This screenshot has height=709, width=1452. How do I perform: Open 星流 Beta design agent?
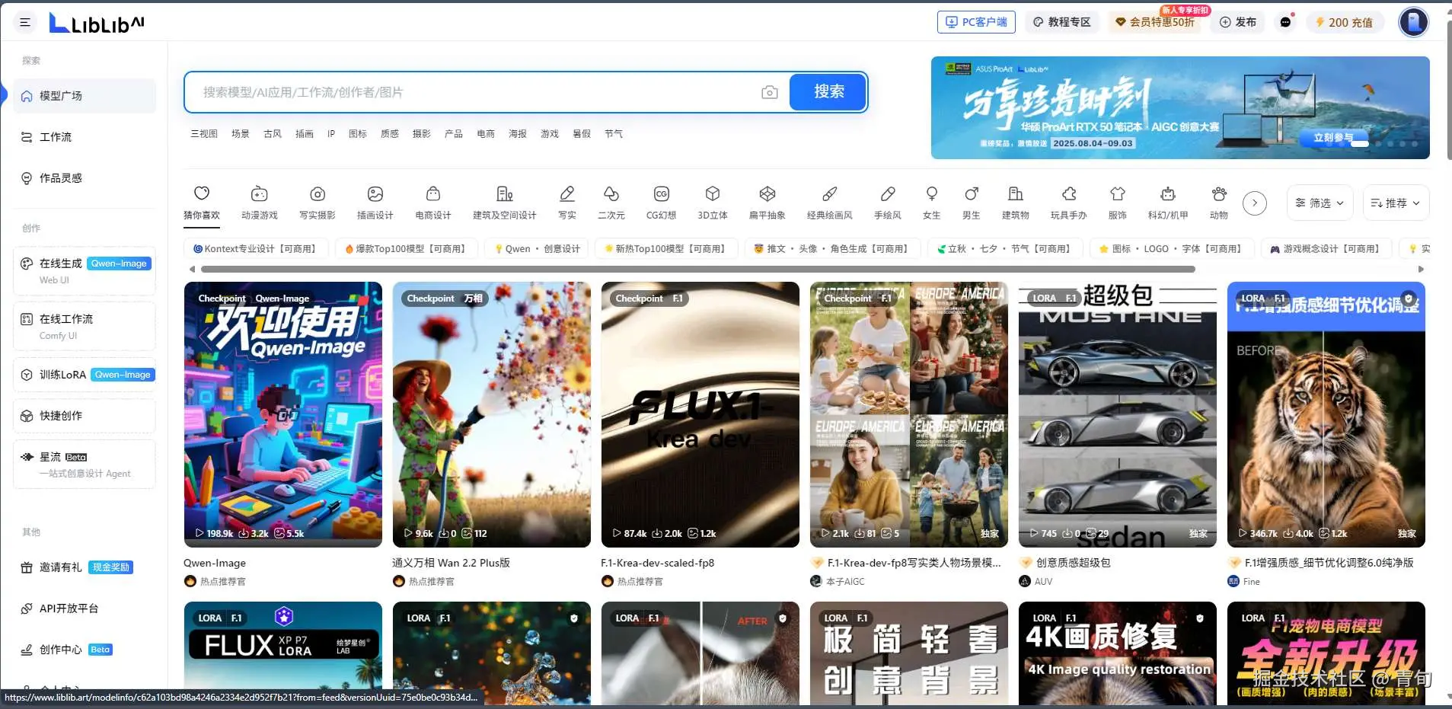click(85, 464)
